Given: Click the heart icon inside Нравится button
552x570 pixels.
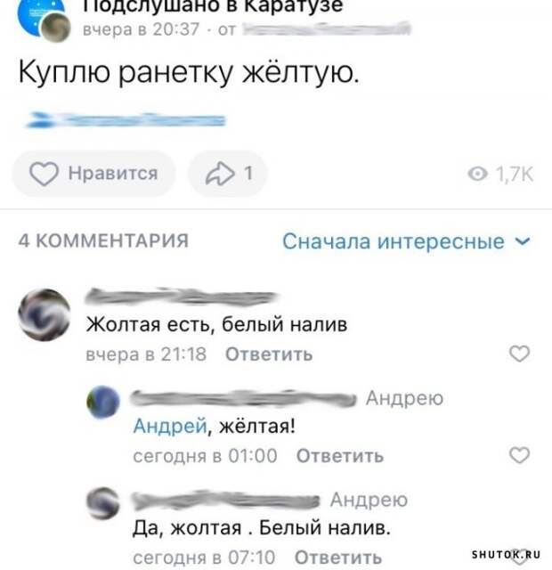Looking at the screenshot, I should click(x=44, y=174).
